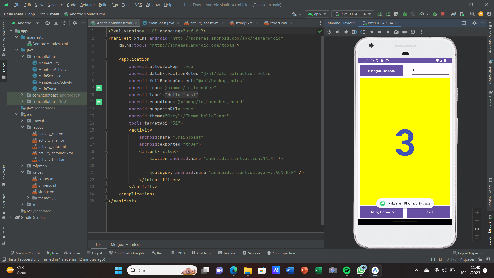Screen dimensions: 494x278
Task: Click the Fibonacci number input showing 5
Action: click(x=431, y=71)
